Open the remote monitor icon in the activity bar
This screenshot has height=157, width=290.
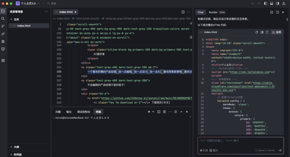[3, 49]
